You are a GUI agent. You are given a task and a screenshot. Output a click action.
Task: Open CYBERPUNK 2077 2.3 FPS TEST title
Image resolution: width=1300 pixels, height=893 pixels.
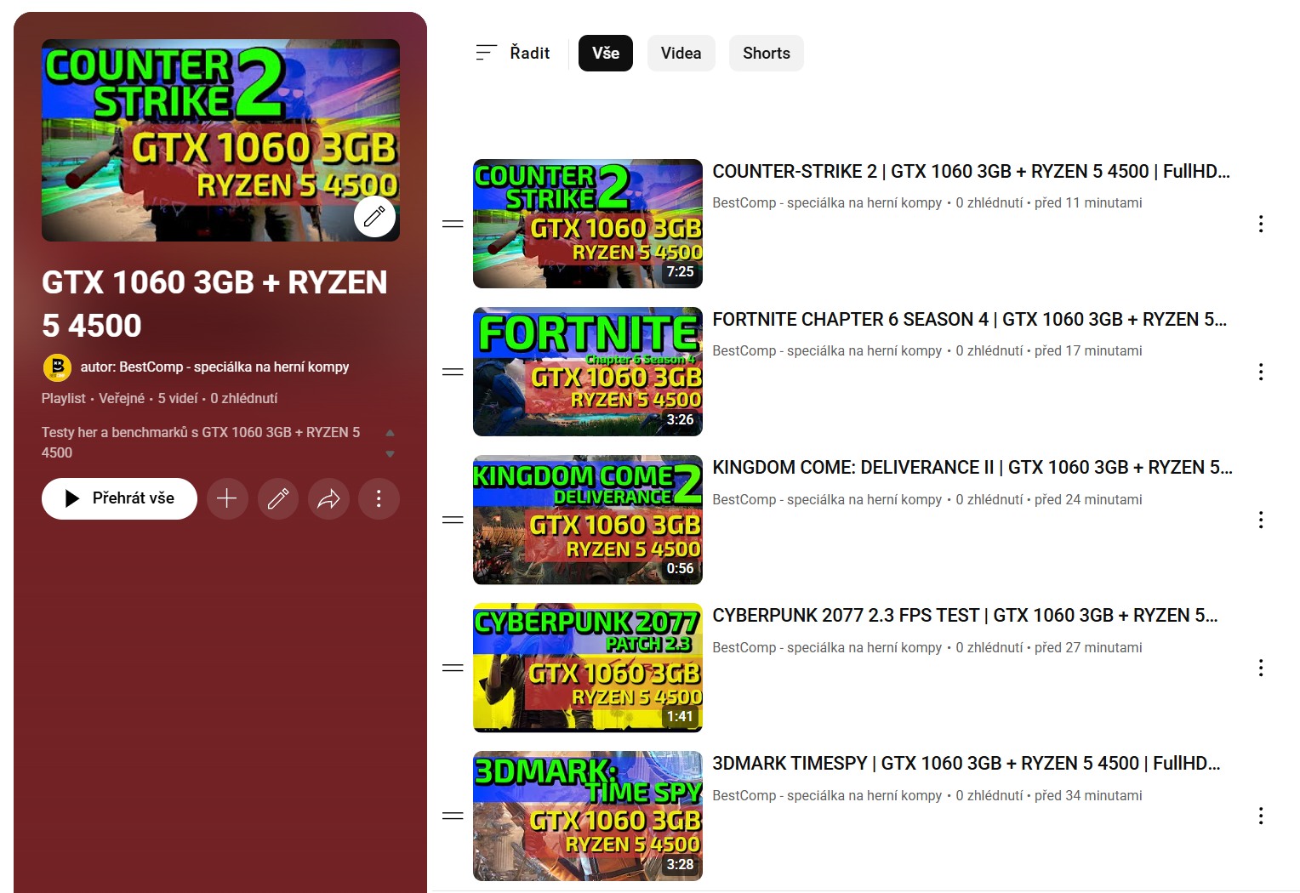pos(966,616)
